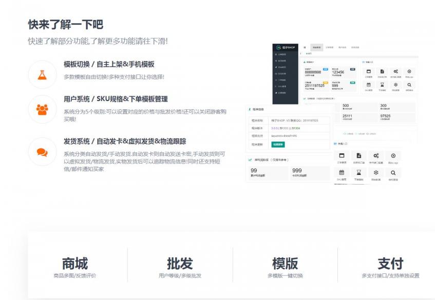The image size is (435, 300).
Task: Click the hourglass order-template icon
Action: pos(359,171)
